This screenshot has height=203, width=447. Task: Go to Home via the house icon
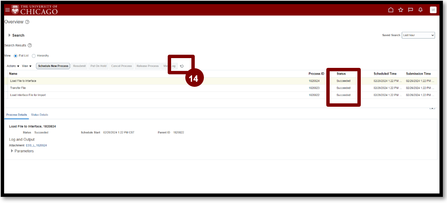pyautogui.click(x=391, y=10)
